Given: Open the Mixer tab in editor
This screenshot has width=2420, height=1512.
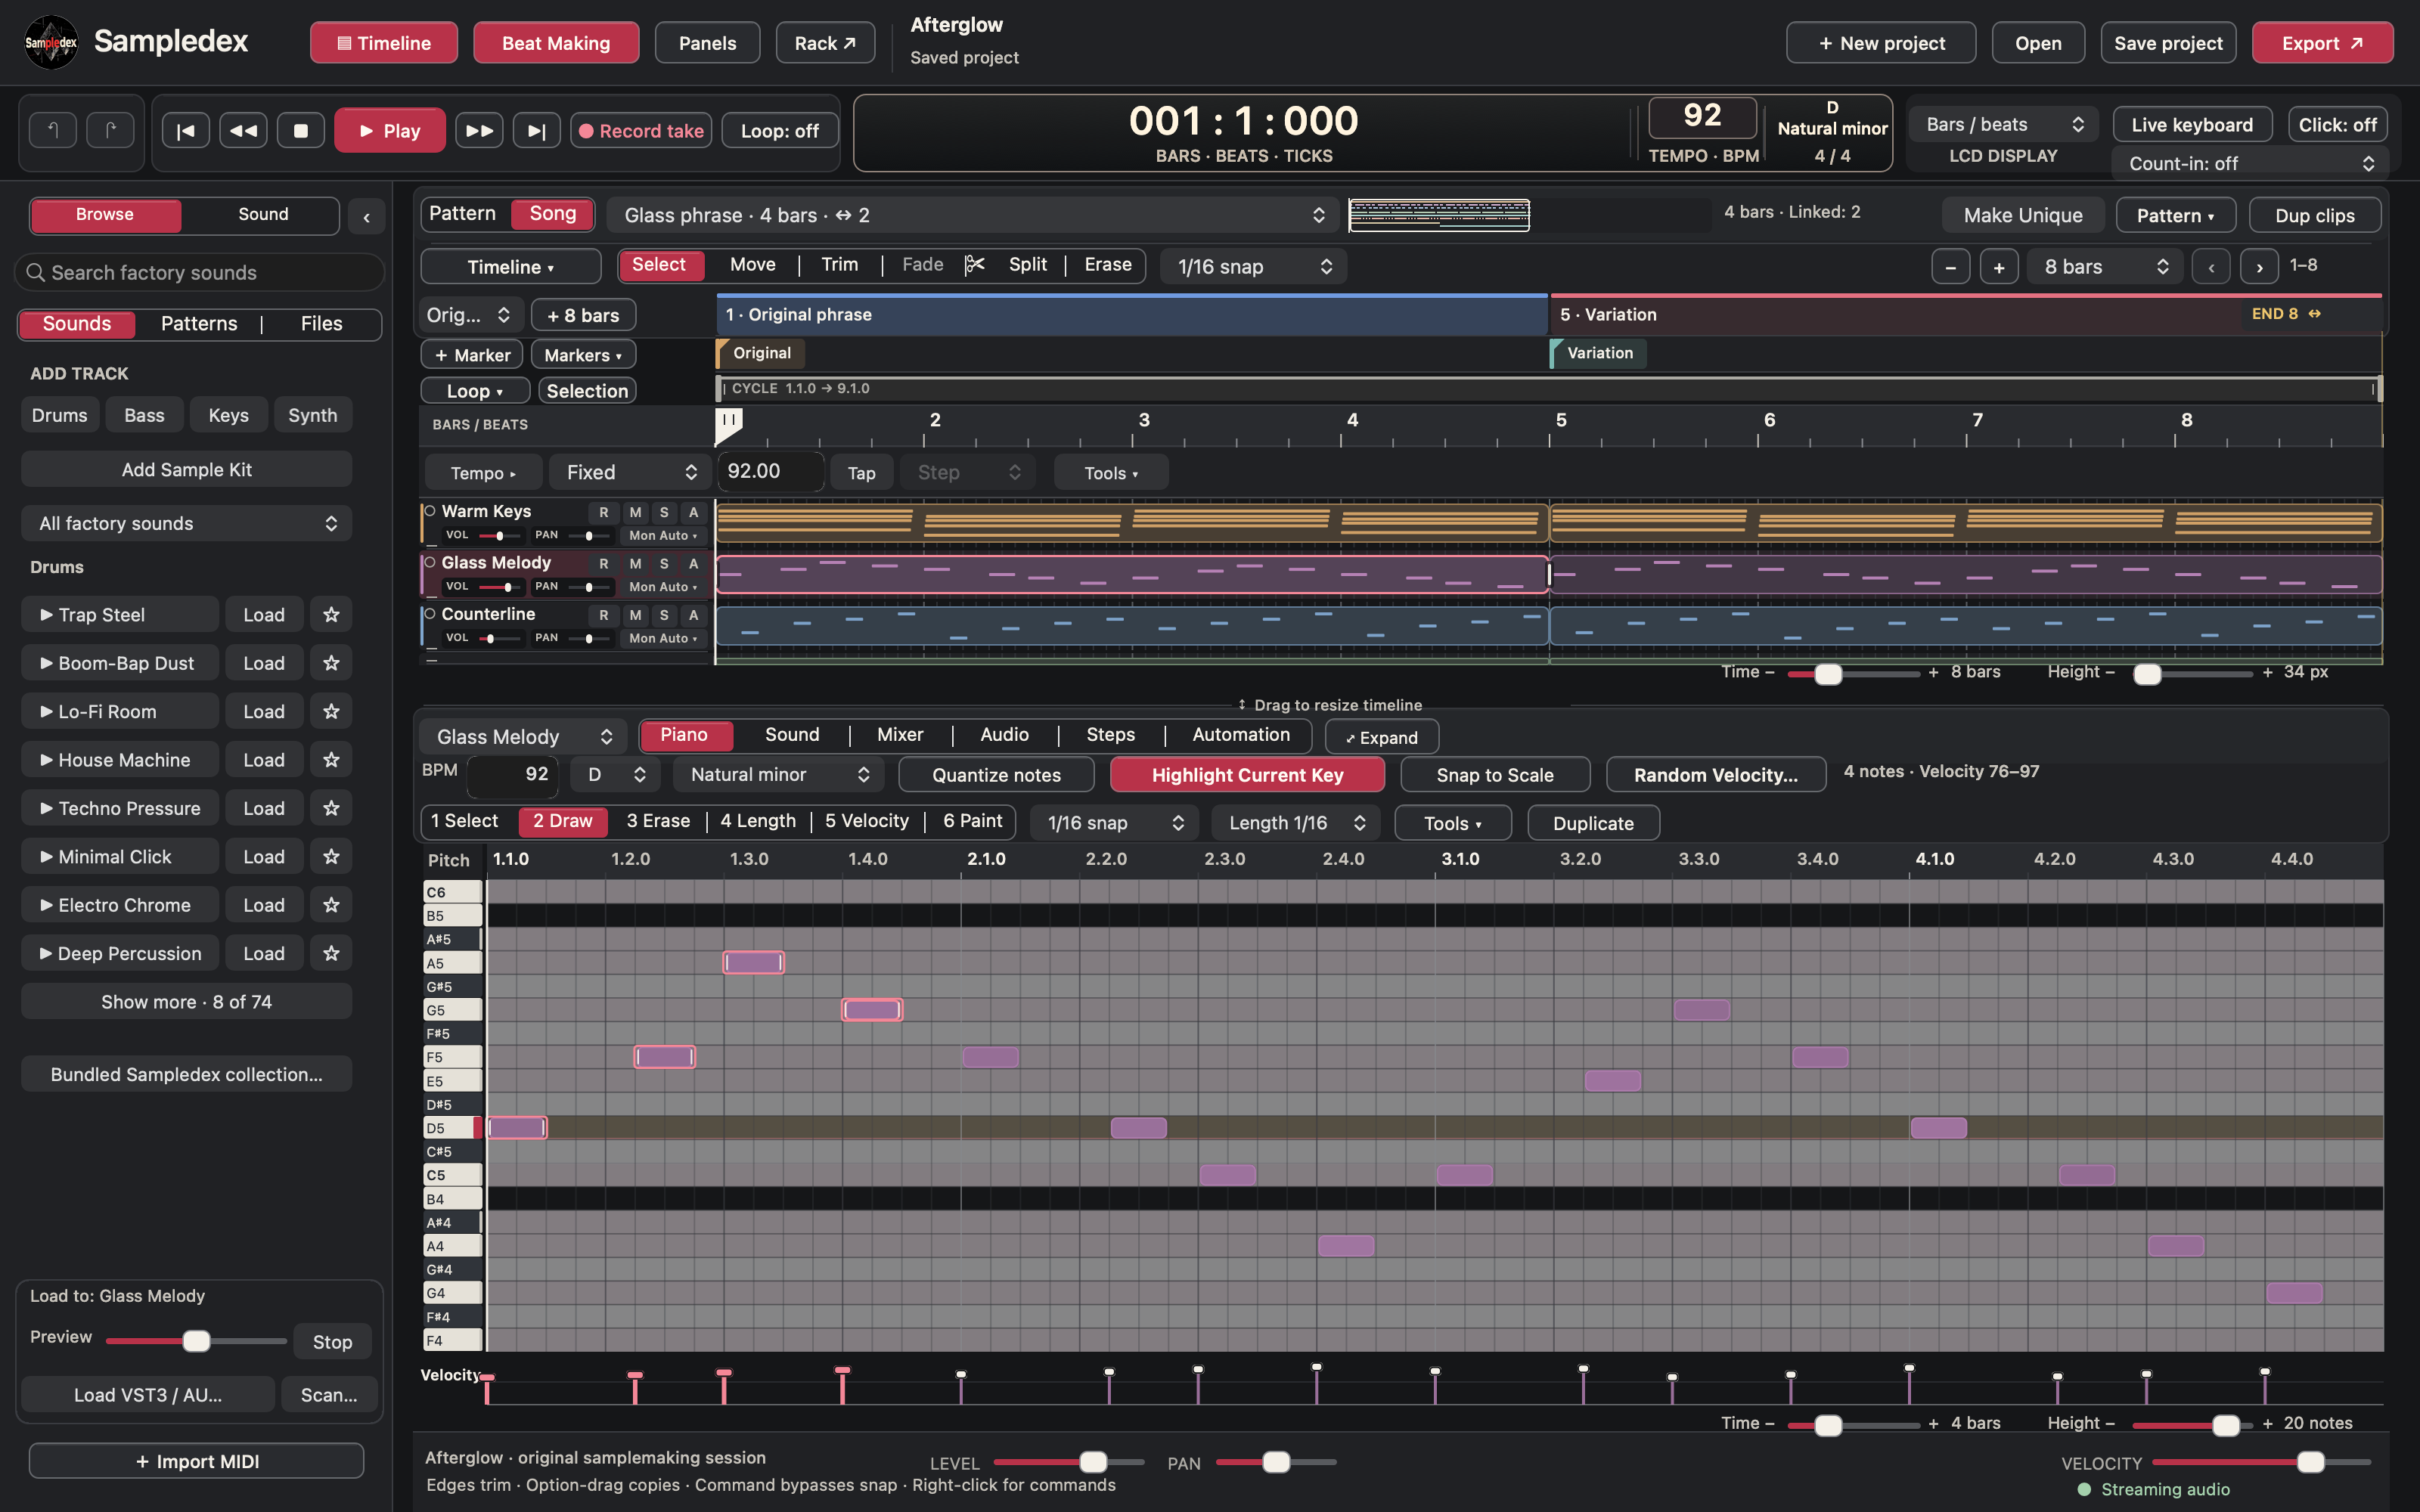Looking at the screenshot, I should pos(900,735).
